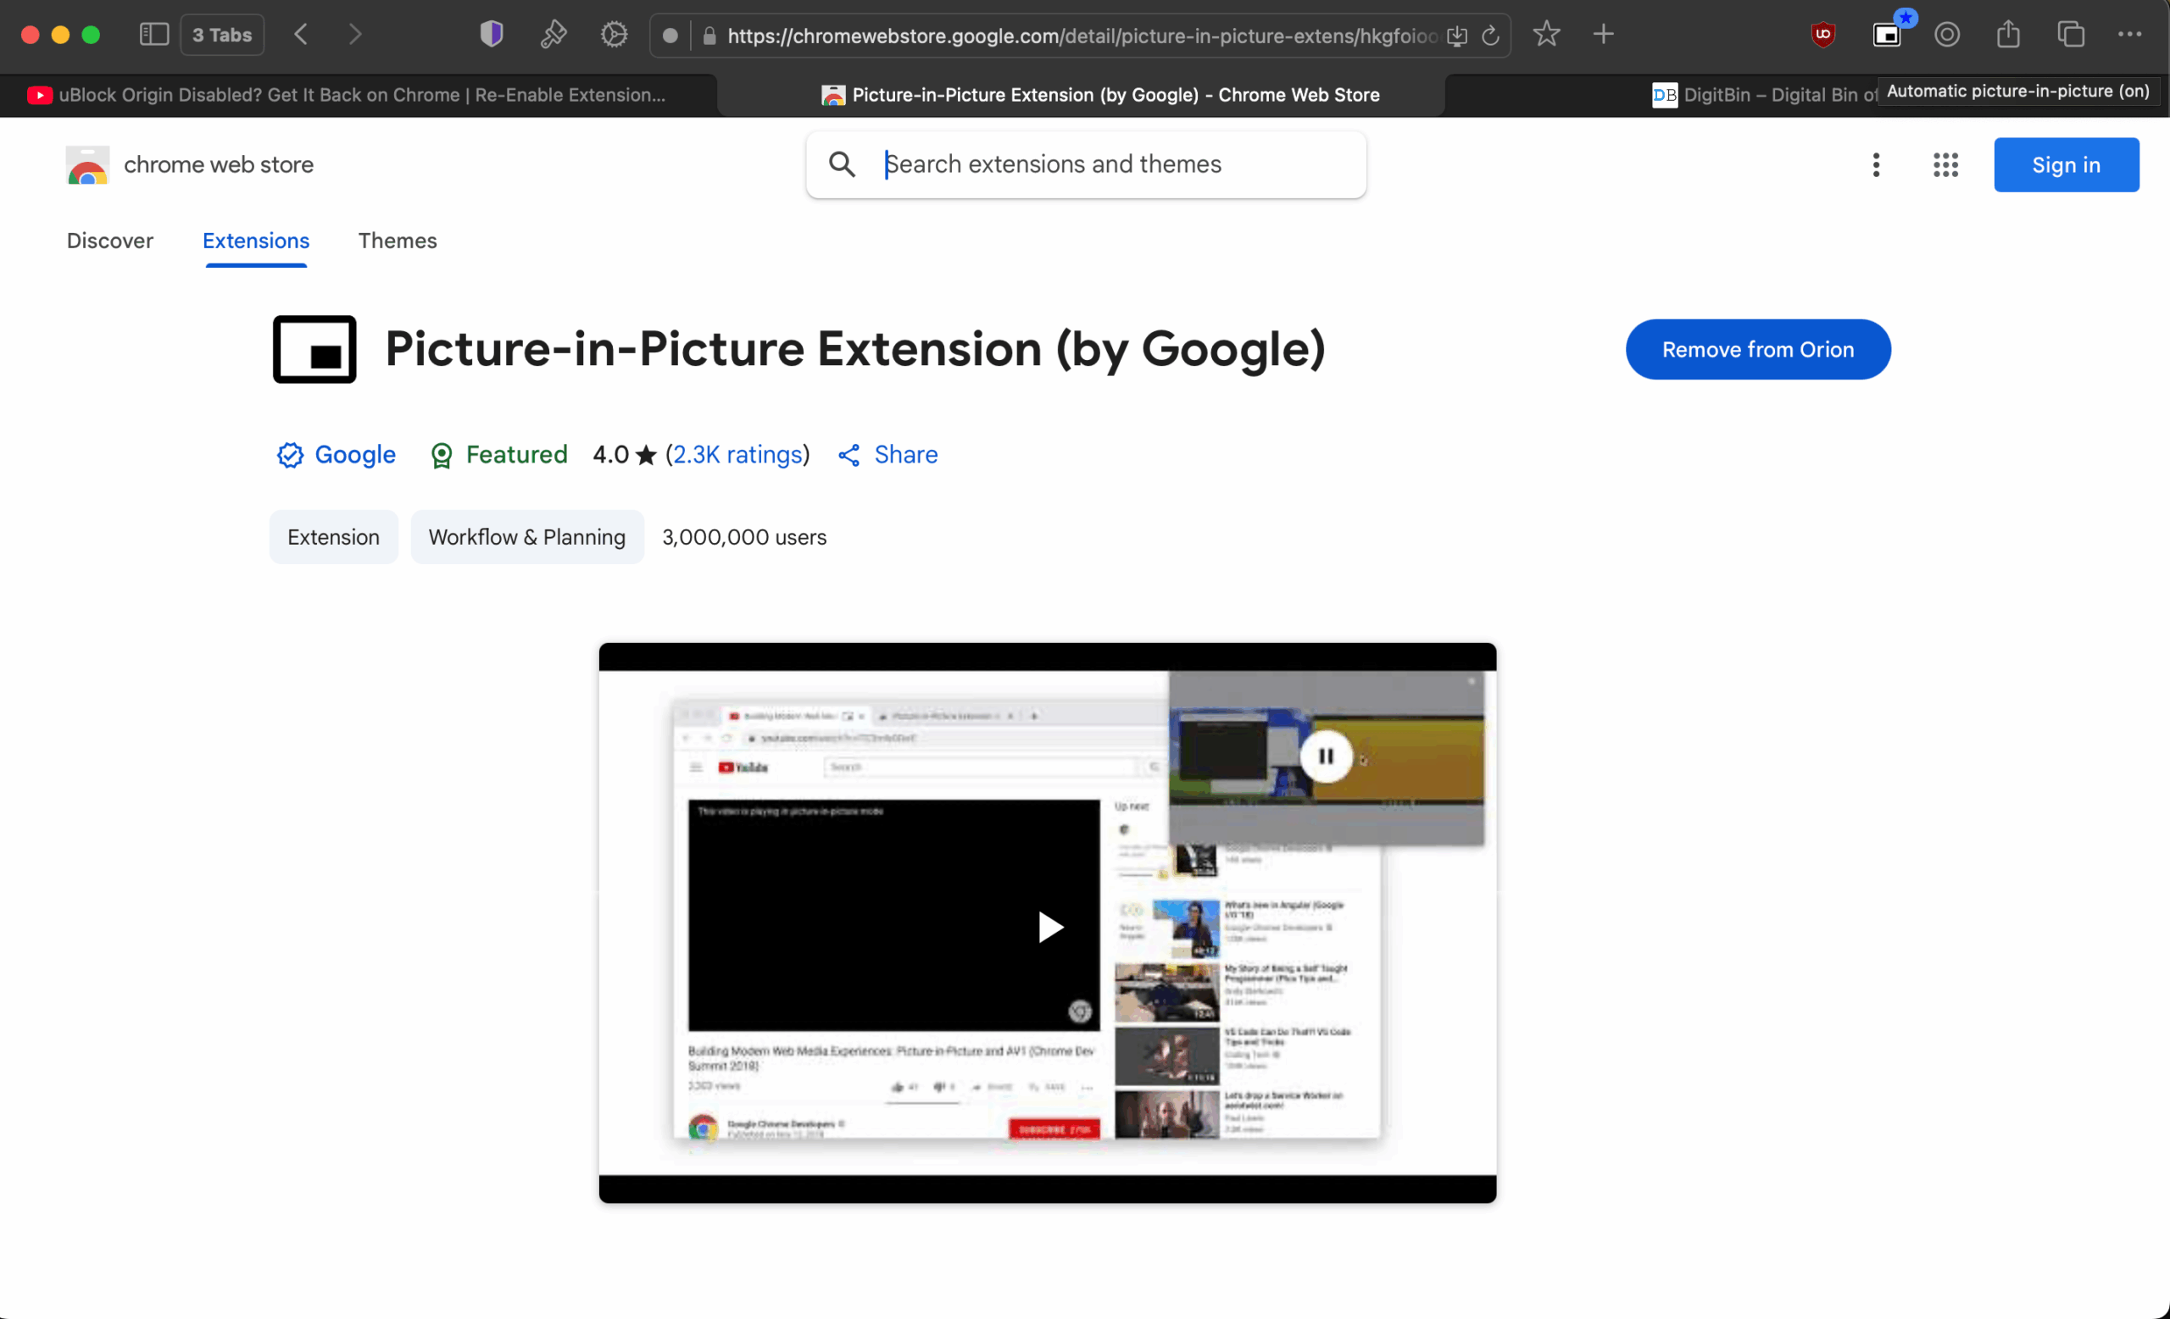Switch to the uBlock Origin Disabled tab
2170x1319 pixels.
(358, 95)
